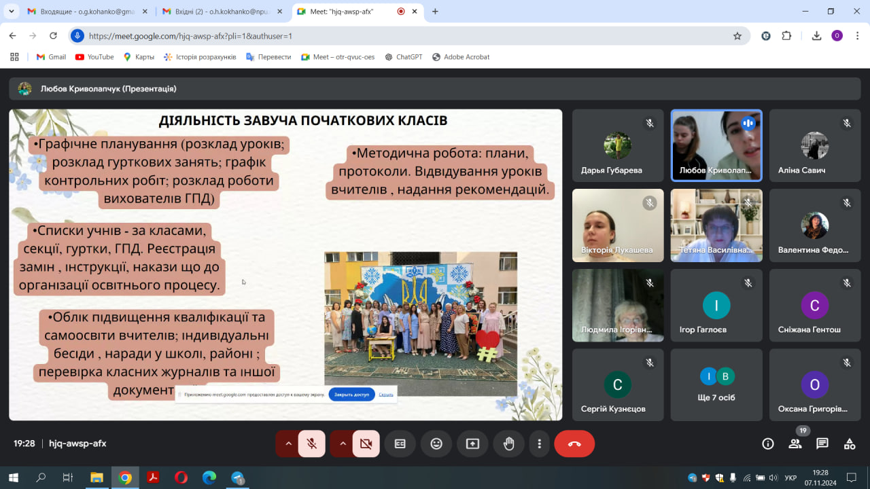Screen dimensions: 870x489
Task: Open the ChatGPT bookmark
Action: [x=404, y=57]
